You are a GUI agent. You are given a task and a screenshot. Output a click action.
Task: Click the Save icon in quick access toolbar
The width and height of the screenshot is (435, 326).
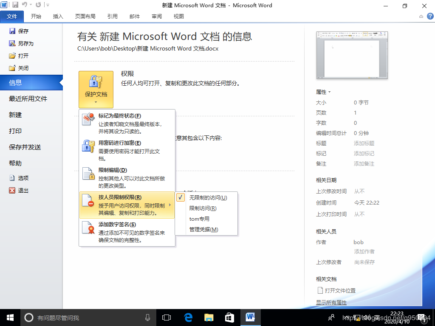click(15, 5)
